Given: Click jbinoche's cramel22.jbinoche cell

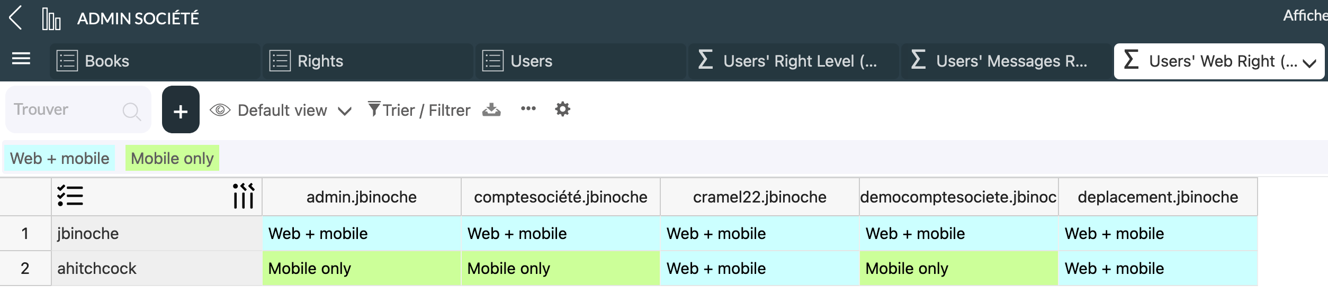Looking at the screenshot, I should click(x=760, y=233).
